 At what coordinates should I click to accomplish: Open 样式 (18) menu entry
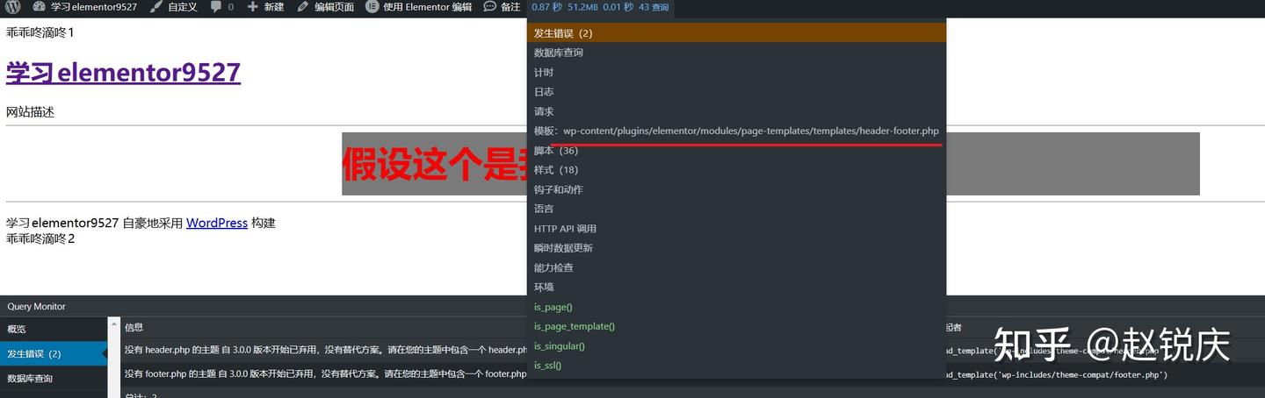point(737,170)
